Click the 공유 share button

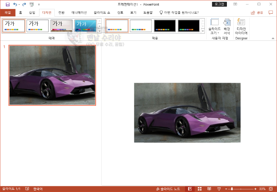[x=257, y=12]
